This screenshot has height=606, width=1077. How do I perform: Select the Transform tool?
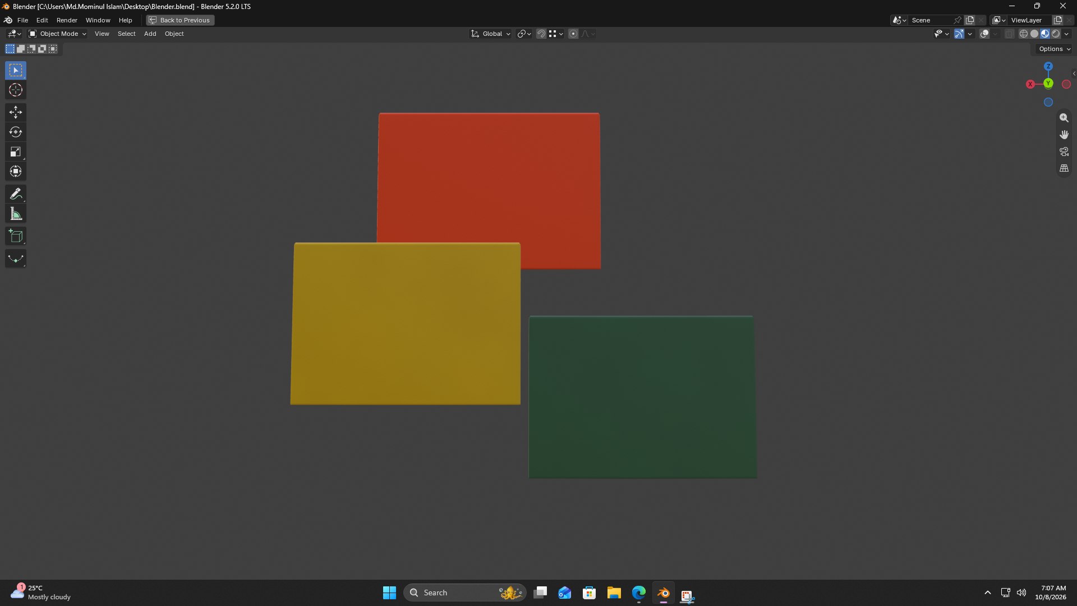pos(16,171)
